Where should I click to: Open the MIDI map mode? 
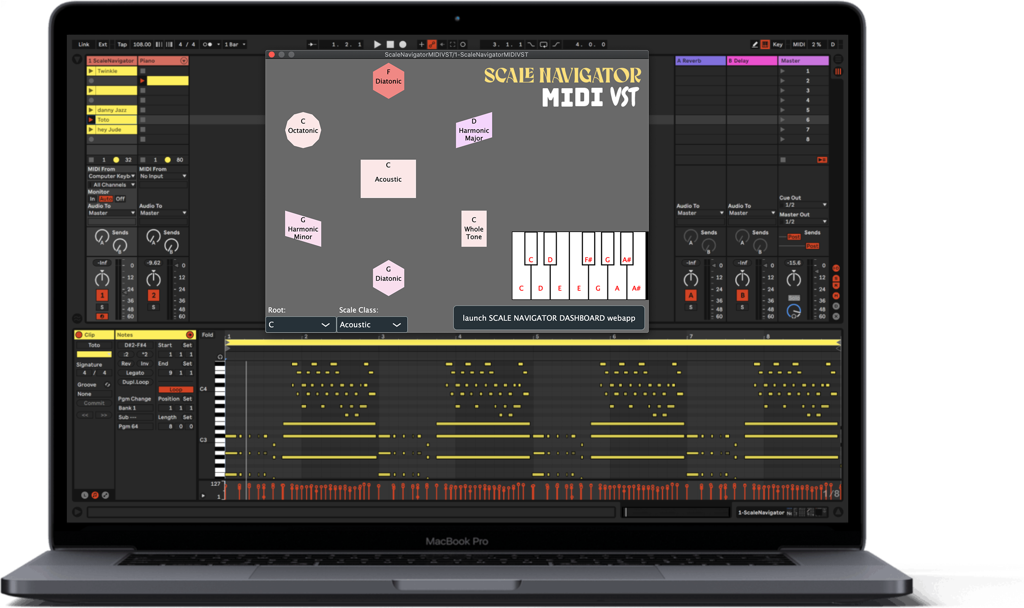click(x=799, y=44)
